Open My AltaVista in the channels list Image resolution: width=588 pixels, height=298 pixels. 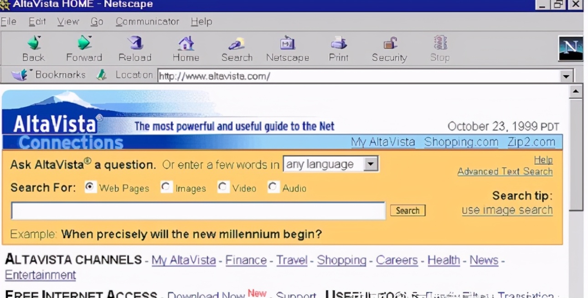(184, 260)
